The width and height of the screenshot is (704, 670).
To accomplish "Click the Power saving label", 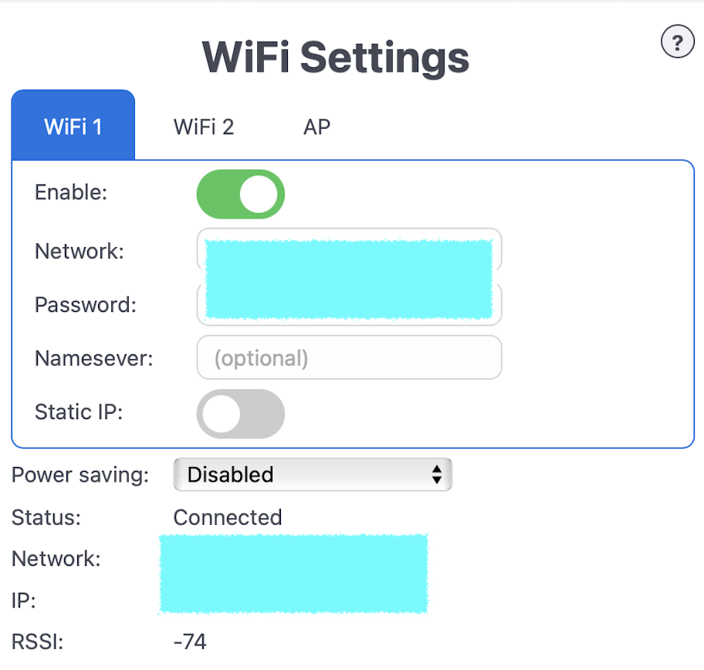I will pyautogui.click(x=80, y=475).
